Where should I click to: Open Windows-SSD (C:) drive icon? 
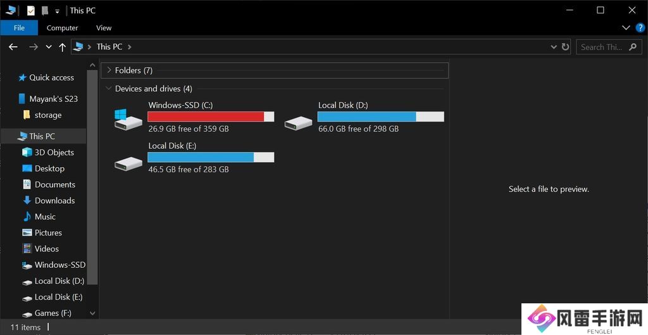(x=128, y=120)
